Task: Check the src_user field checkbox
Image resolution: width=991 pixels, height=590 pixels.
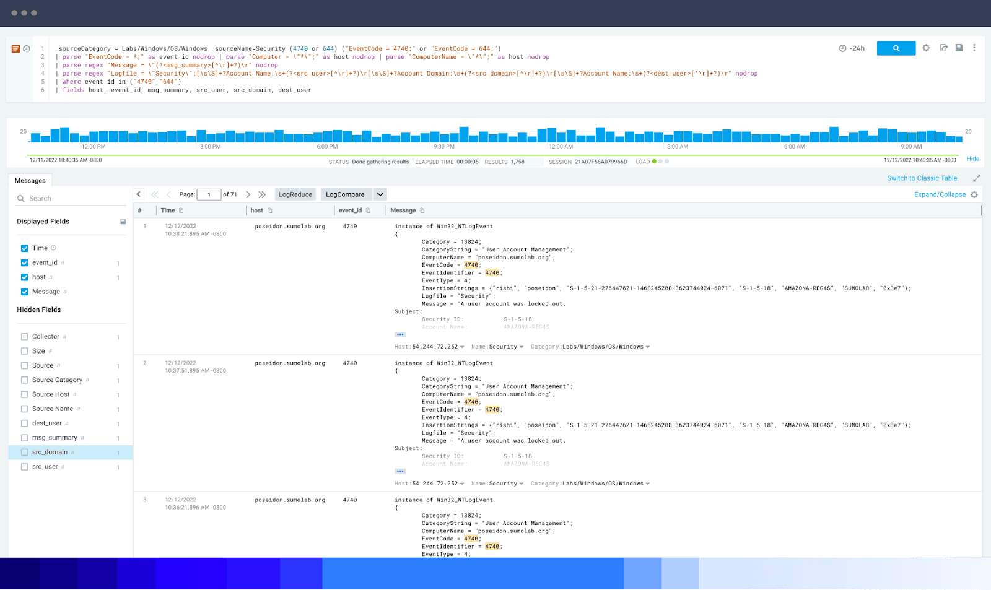Action: click(25, 467)
